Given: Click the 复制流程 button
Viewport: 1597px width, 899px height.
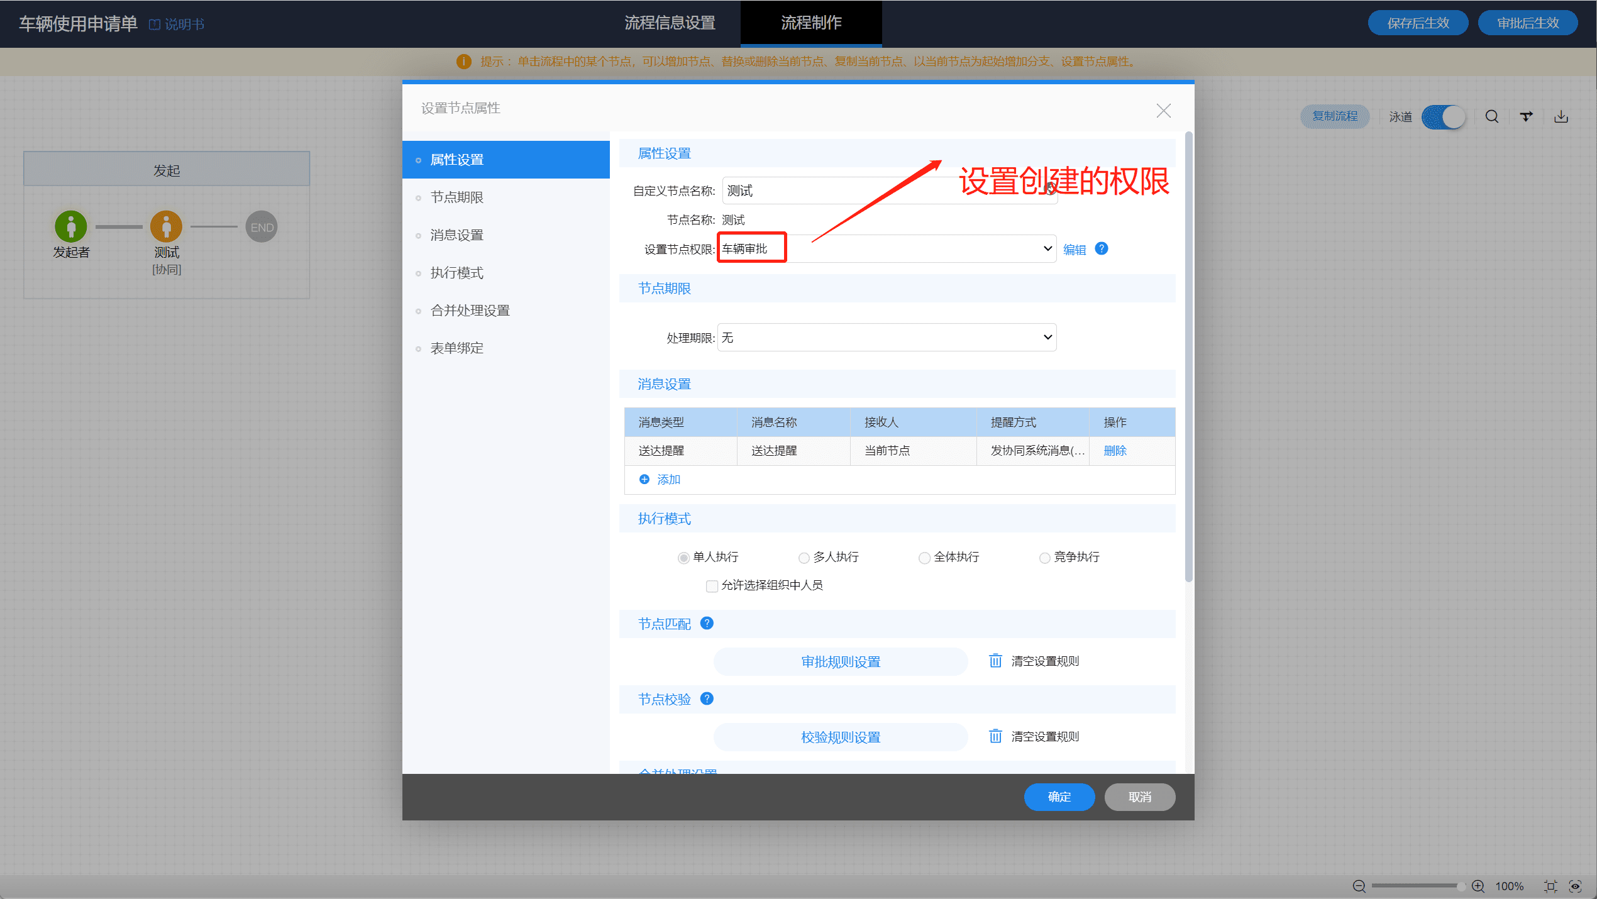Looking at the screenshot, I should click(1335, 116).
